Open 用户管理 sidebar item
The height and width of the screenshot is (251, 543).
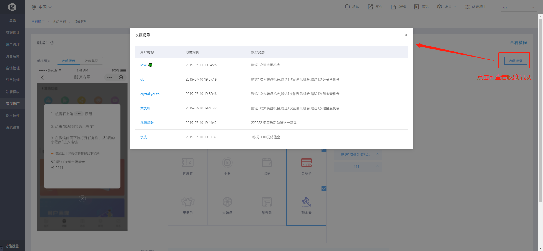(x=13, y=44)
